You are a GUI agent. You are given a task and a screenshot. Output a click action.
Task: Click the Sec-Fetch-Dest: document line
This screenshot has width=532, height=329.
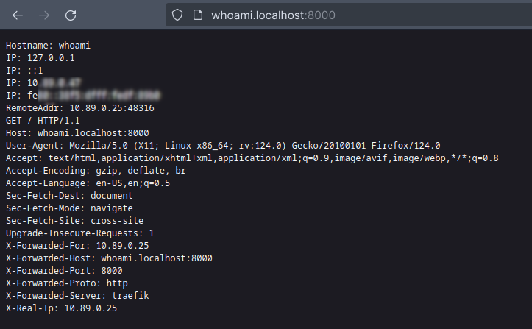pyautogui.click(x=69, y=196)
